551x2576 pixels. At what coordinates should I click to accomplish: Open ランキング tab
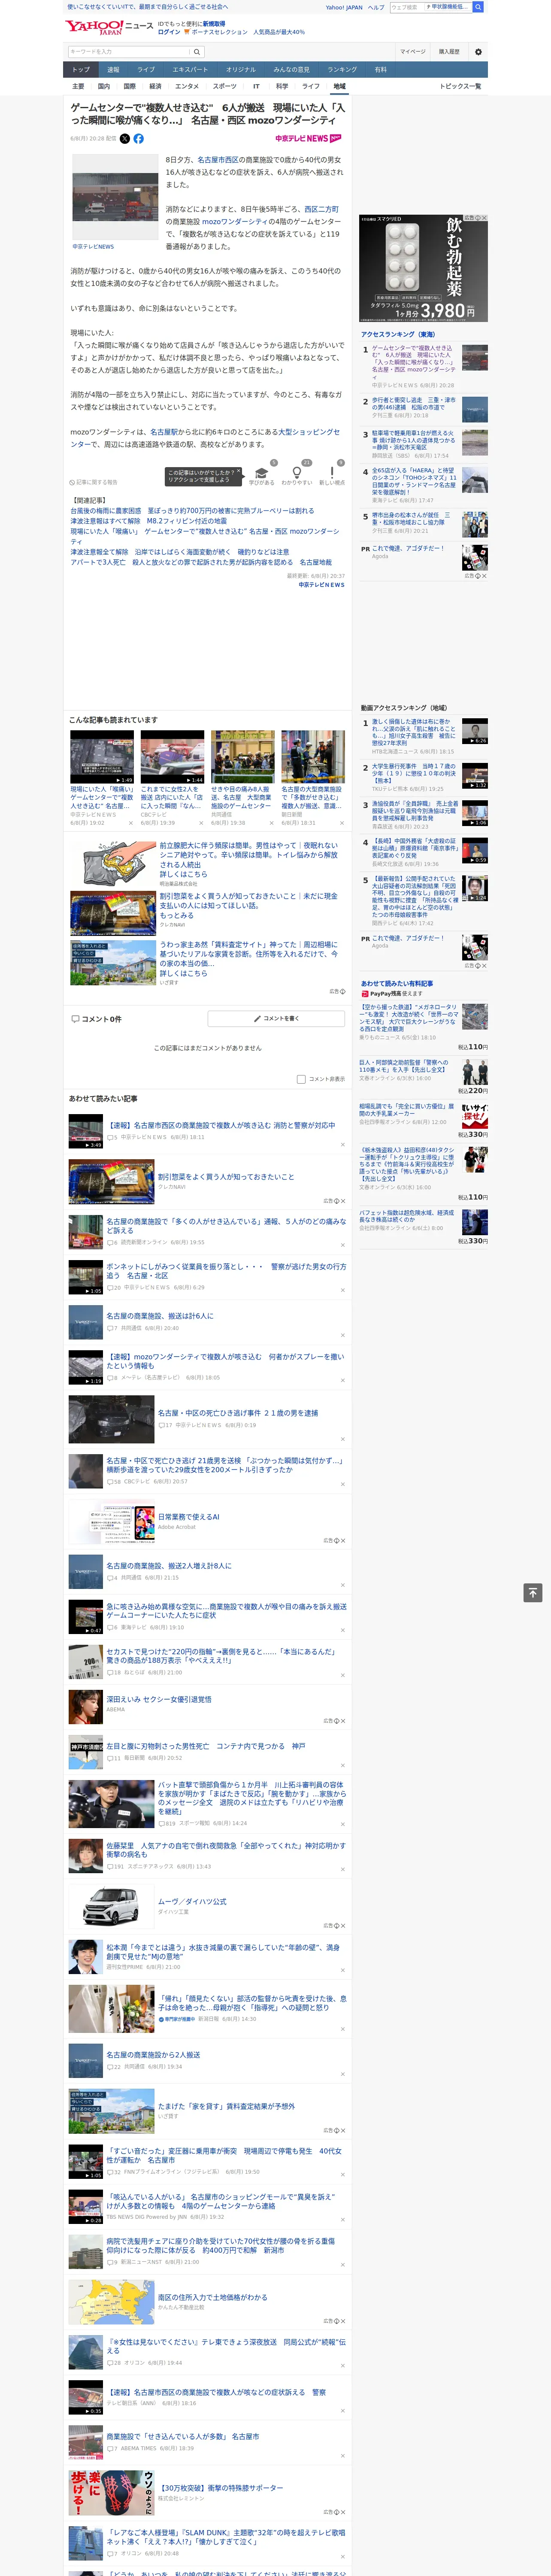pos(342,70)
